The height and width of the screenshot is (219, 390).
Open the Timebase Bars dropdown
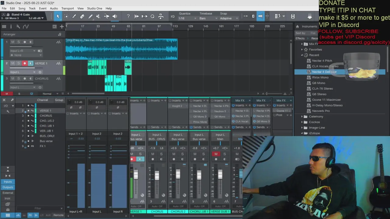coord(208,18)
